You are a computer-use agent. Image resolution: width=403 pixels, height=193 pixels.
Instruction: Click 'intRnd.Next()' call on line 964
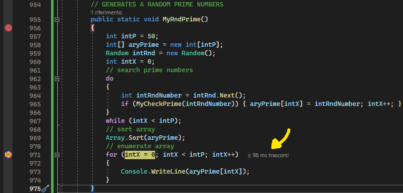click(x=218, y=96)
